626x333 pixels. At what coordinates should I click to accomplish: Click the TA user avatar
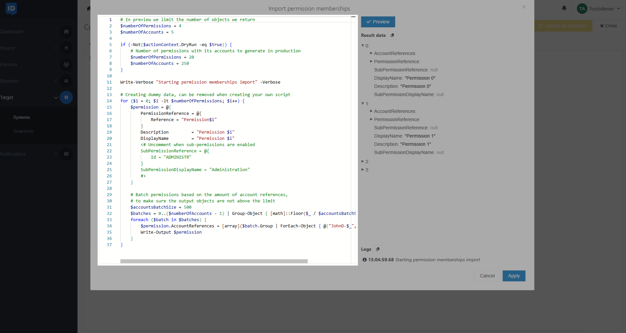click(582, 9)
